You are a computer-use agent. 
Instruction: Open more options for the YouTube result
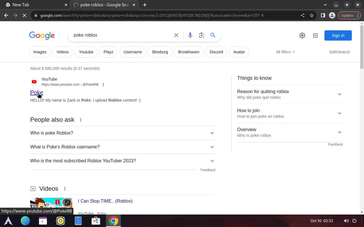pyautogui.click(x=103, y=85)
